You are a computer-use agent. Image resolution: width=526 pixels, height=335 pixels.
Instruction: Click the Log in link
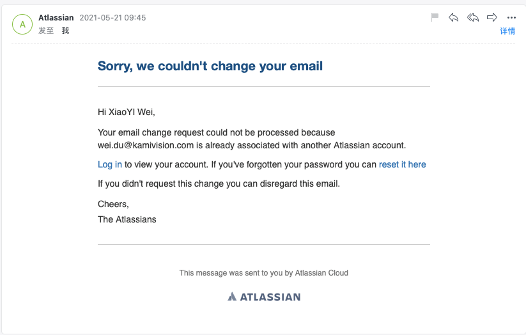110,164
